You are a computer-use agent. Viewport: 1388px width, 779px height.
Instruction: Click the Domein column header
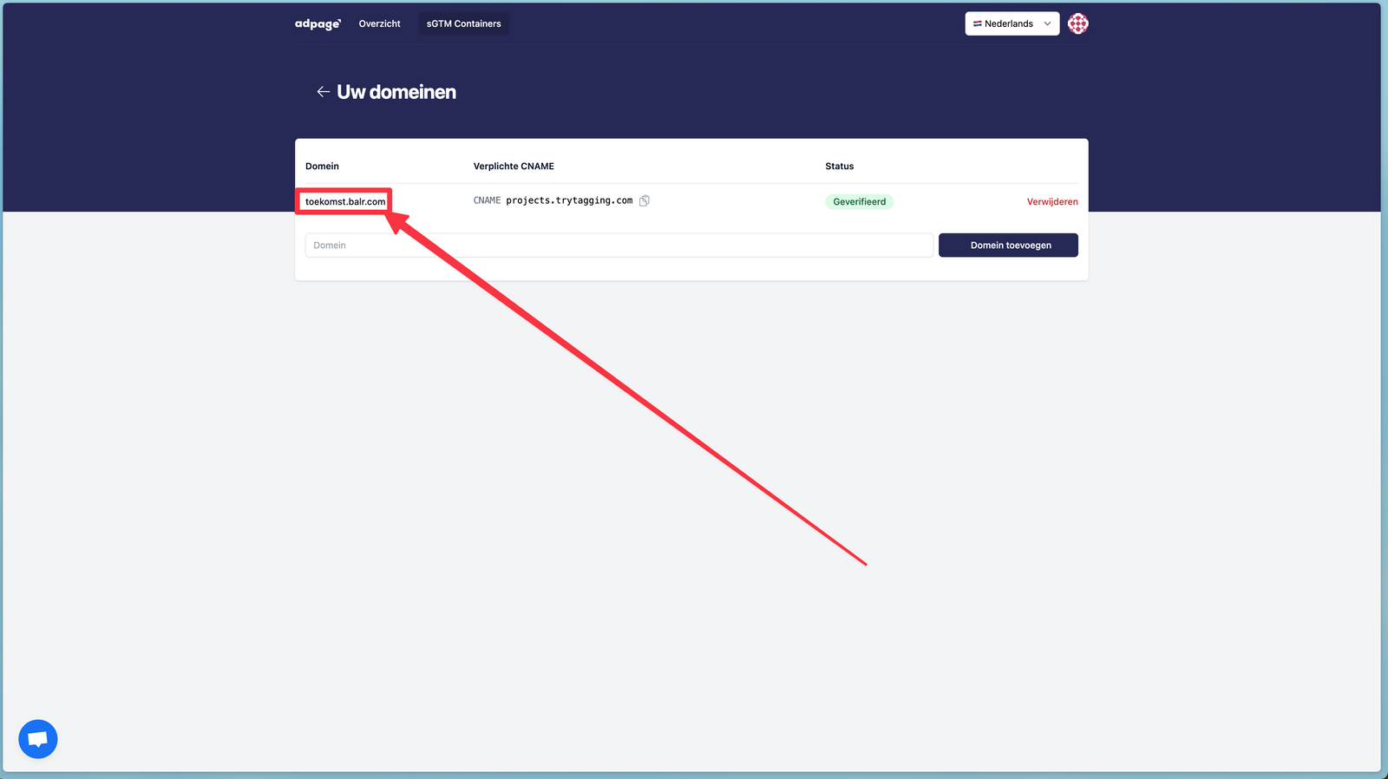[322, 167]
